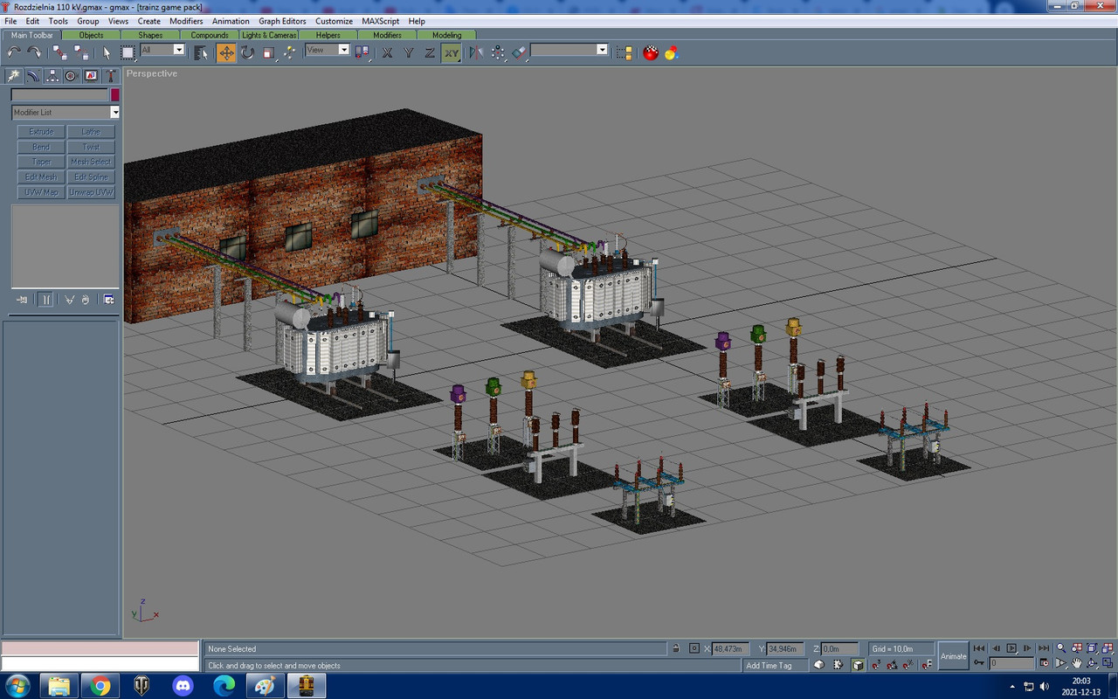Click the Edit Mesh modifier button
This screenshot has width=1118, height=699.
[x=41, y=177]
